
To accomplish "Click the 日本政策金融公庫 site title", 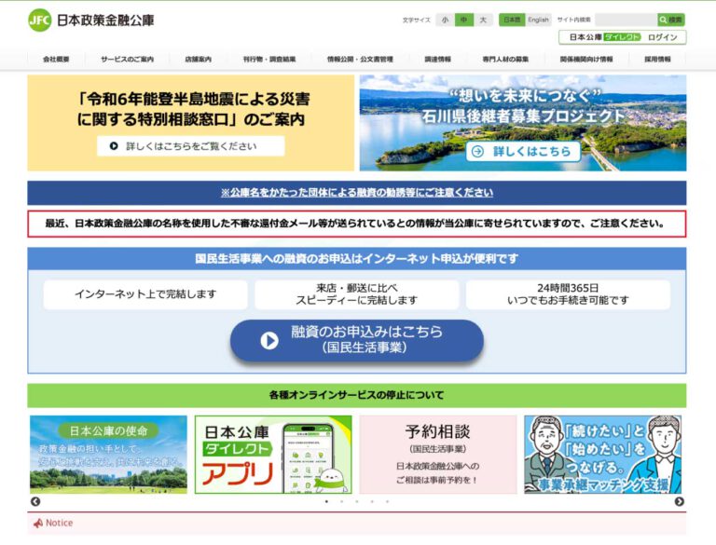I will [x=105, y=20].
